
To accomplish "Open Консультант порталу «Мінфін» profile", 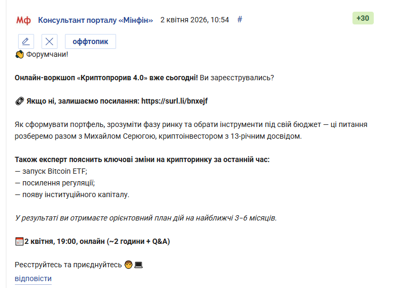I will tap(95, 20).
